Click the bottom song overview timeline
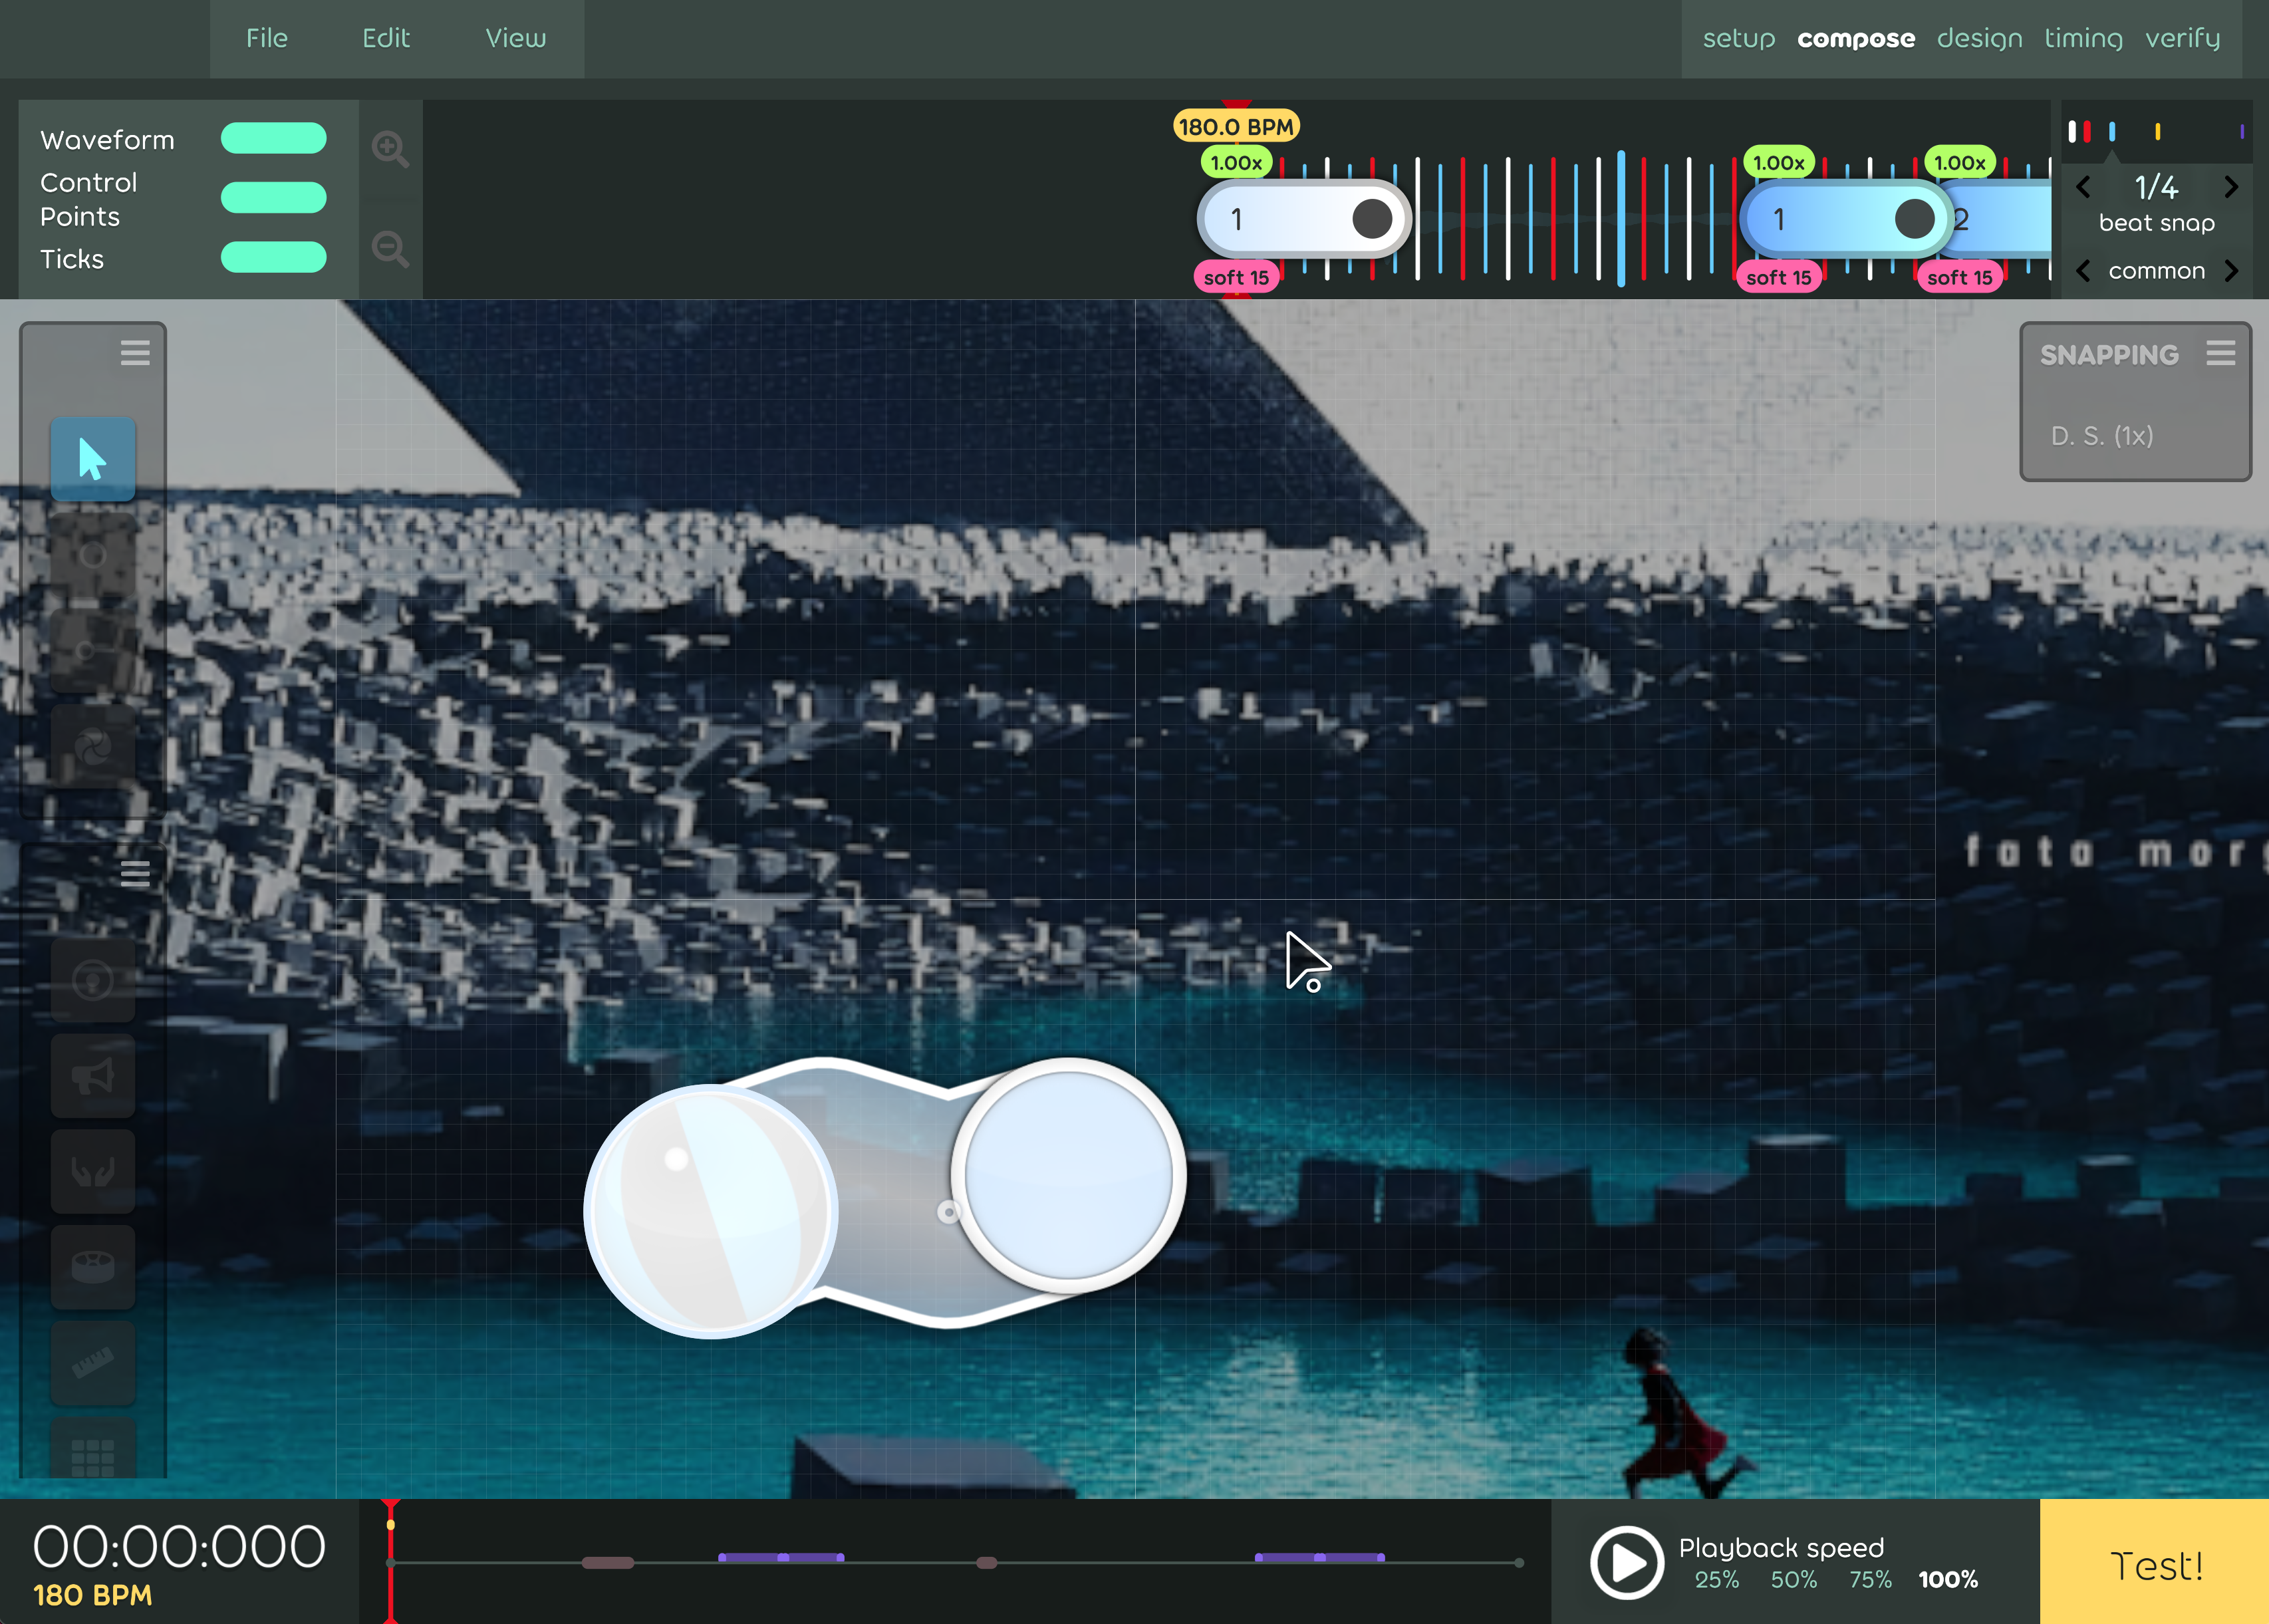The width and height of the screenshot is (2269, 1624). point(955,1562)
